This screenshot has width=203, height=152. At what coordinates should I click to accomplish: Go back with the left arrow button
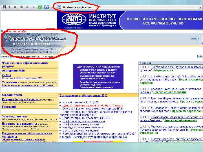click(x=21, y=7)
